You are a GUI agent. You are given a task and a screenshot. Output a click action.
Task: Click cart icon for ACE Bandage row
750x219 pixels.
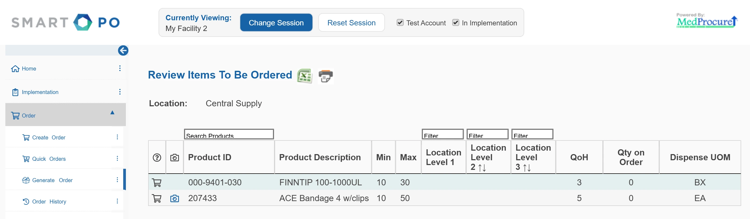click(157, 198)
